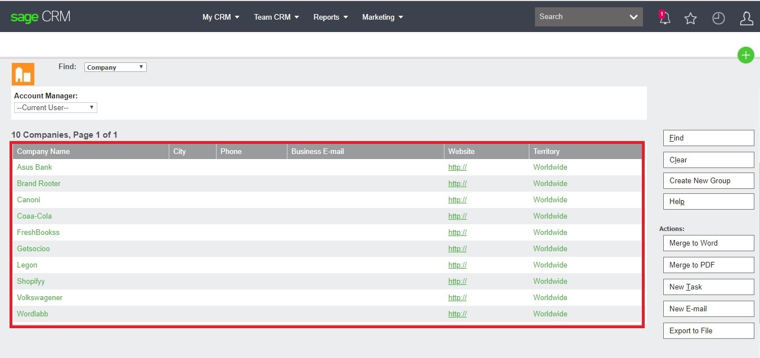The image size is (760, 358).
Task: Click Worldwide territory in Wordlabb row
Action: 550,314
